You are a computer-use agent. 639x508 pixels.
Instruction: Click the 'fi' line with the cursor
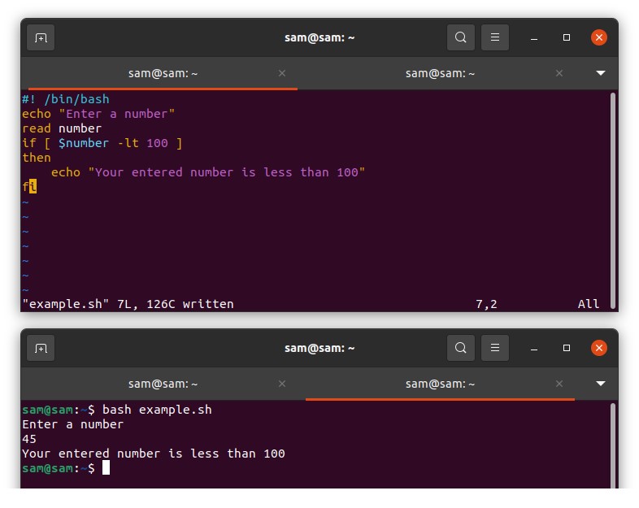tap(29, 187)
